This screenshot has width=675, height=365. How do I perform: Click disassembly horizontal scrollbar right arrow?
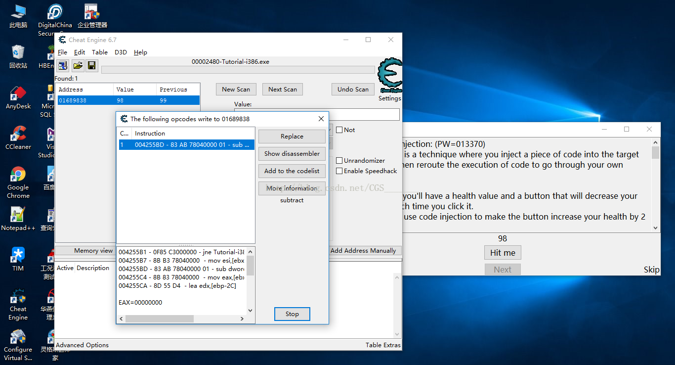pos(242,319)
